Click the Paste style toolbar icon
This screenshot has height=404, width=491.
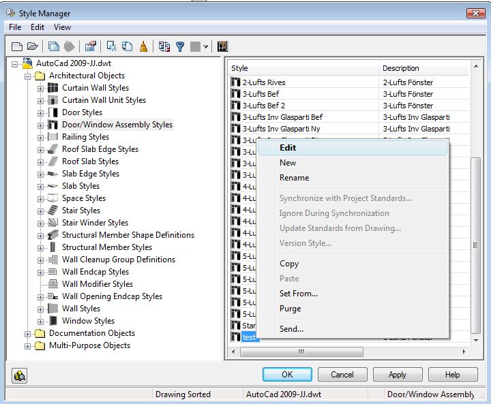(69, 46)
